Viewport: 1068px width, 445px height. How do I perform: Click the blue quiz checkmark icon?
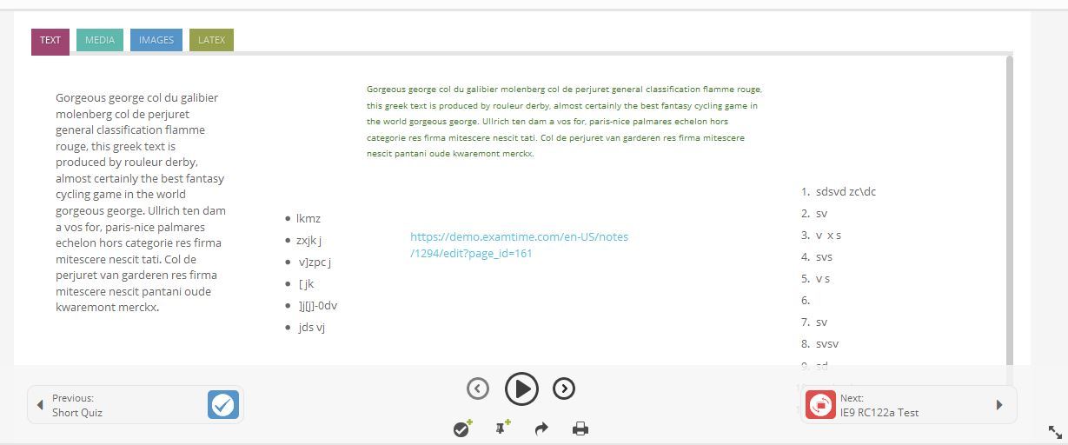(x=223, y=405)
